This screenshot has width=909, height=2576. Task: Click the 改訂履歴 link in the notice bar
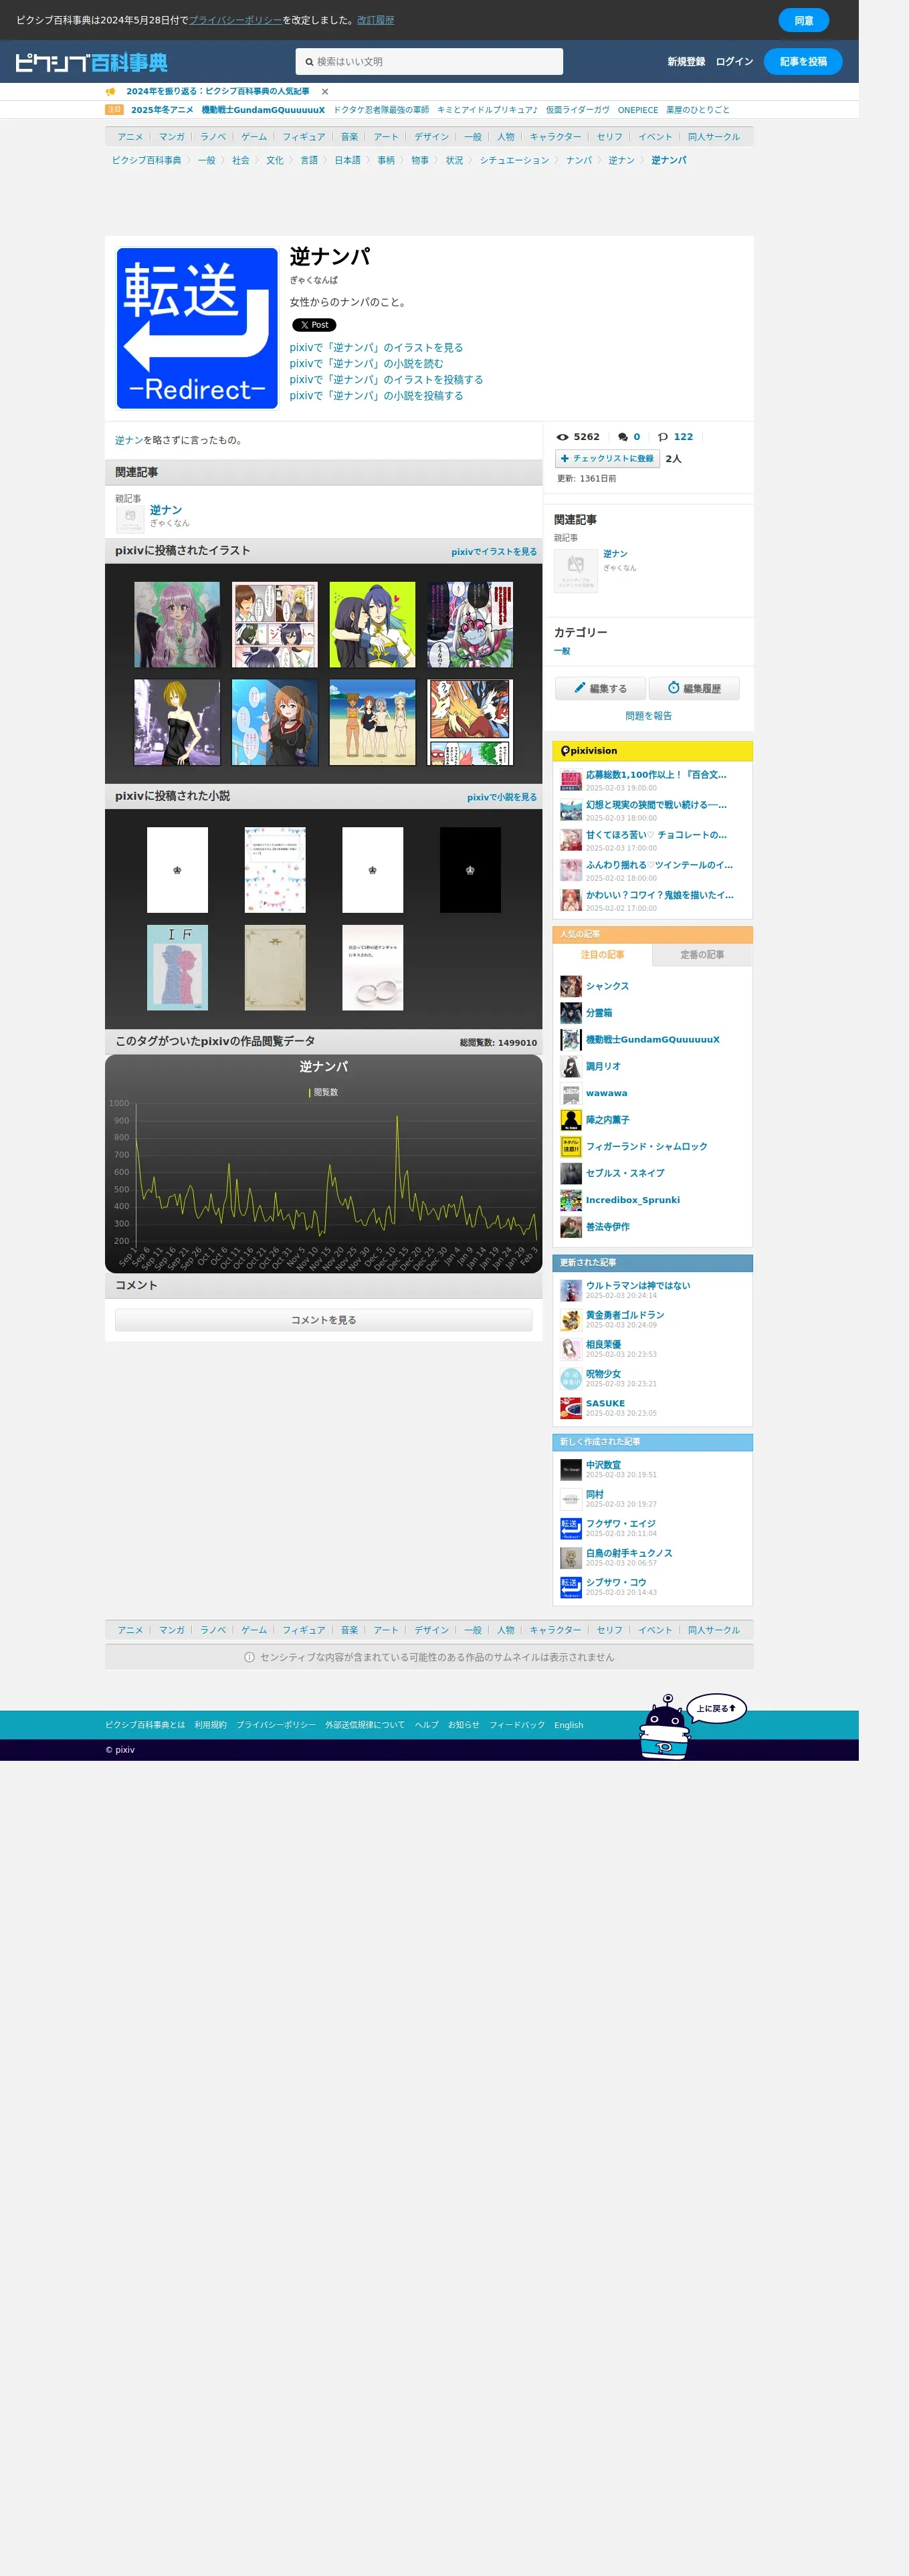pos(375,20)
